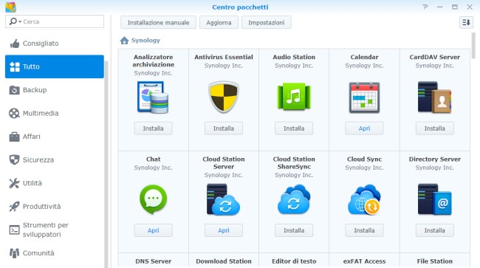The width and height of the screenshot is (480, 268).
Task: Install the Cloud Station ShareSync package
Action: coord(294,230)
